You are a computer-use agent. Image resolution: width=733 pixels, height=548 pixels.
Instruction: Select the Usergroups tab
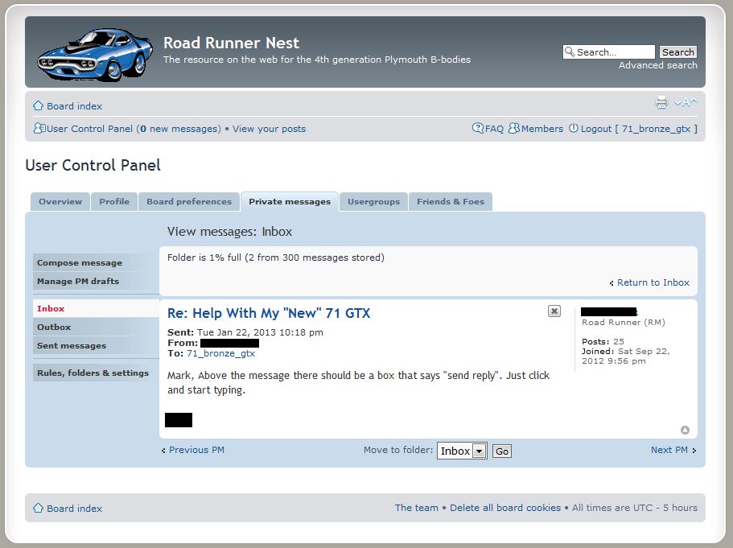pos(373,202)
